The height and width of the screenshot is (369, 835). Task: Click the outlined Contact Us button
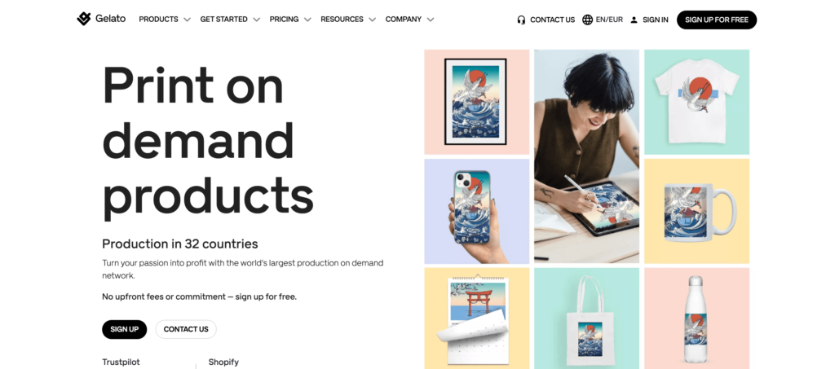tap(186, 329)
